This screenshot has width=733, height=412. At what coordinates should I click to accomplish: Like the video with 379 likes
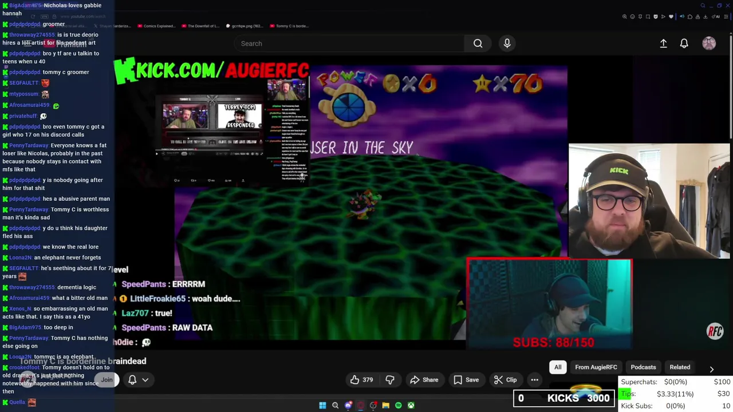(x=361, y=379)
